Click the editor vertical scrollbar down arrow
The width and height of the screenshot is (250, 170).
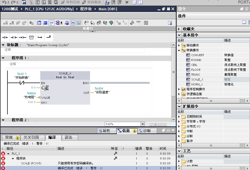coord(174,119)
